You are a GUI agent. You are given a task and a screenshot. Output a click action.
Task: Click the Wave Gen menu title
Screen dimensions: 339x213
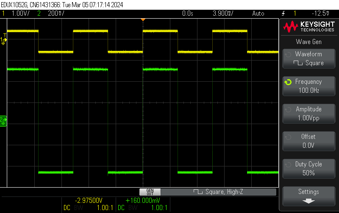pos(309,41)
